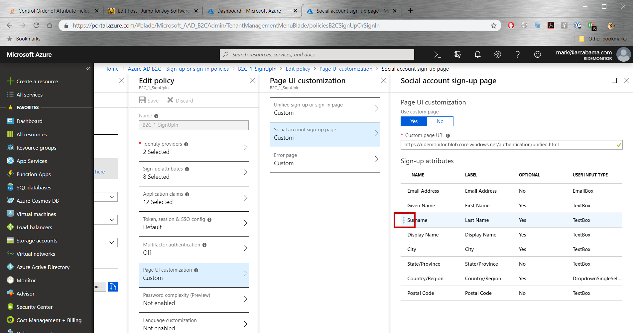Open the Help question mark icon
Image resolution: width=633 pixels, height=333 pixels.
(518, 54)
